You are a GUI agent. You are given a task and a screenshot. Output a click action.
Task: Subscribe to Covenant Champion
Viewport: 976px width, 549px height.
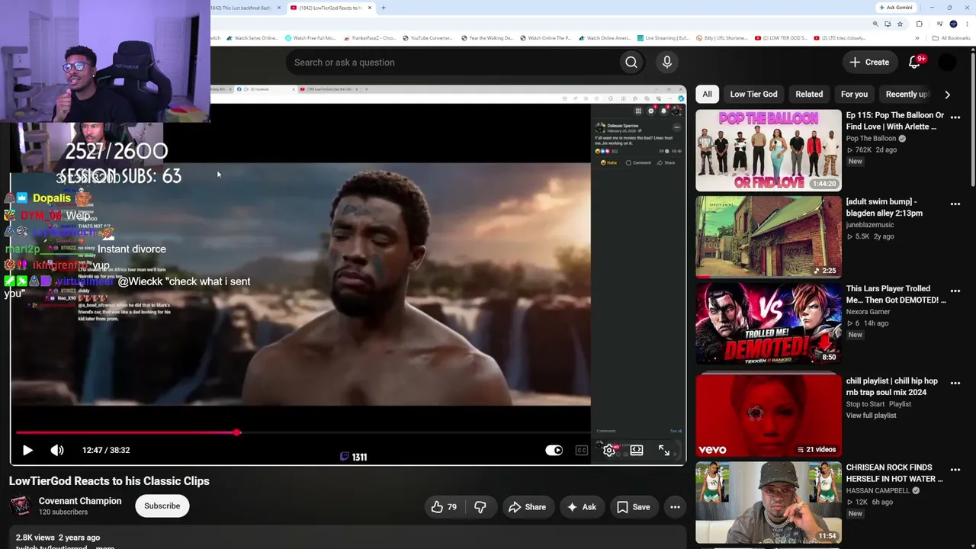(162, 506)
